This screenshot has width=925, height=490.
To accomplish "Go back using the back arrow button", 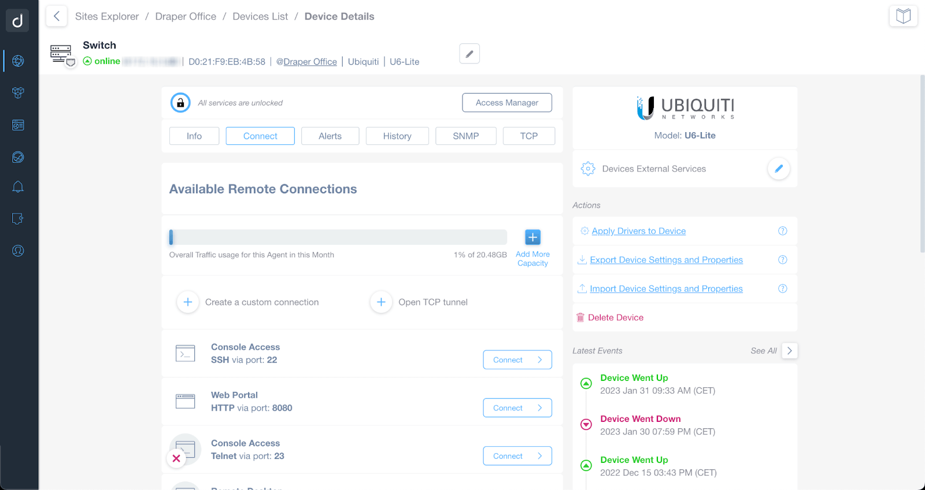I will click(x=56, y=16).
